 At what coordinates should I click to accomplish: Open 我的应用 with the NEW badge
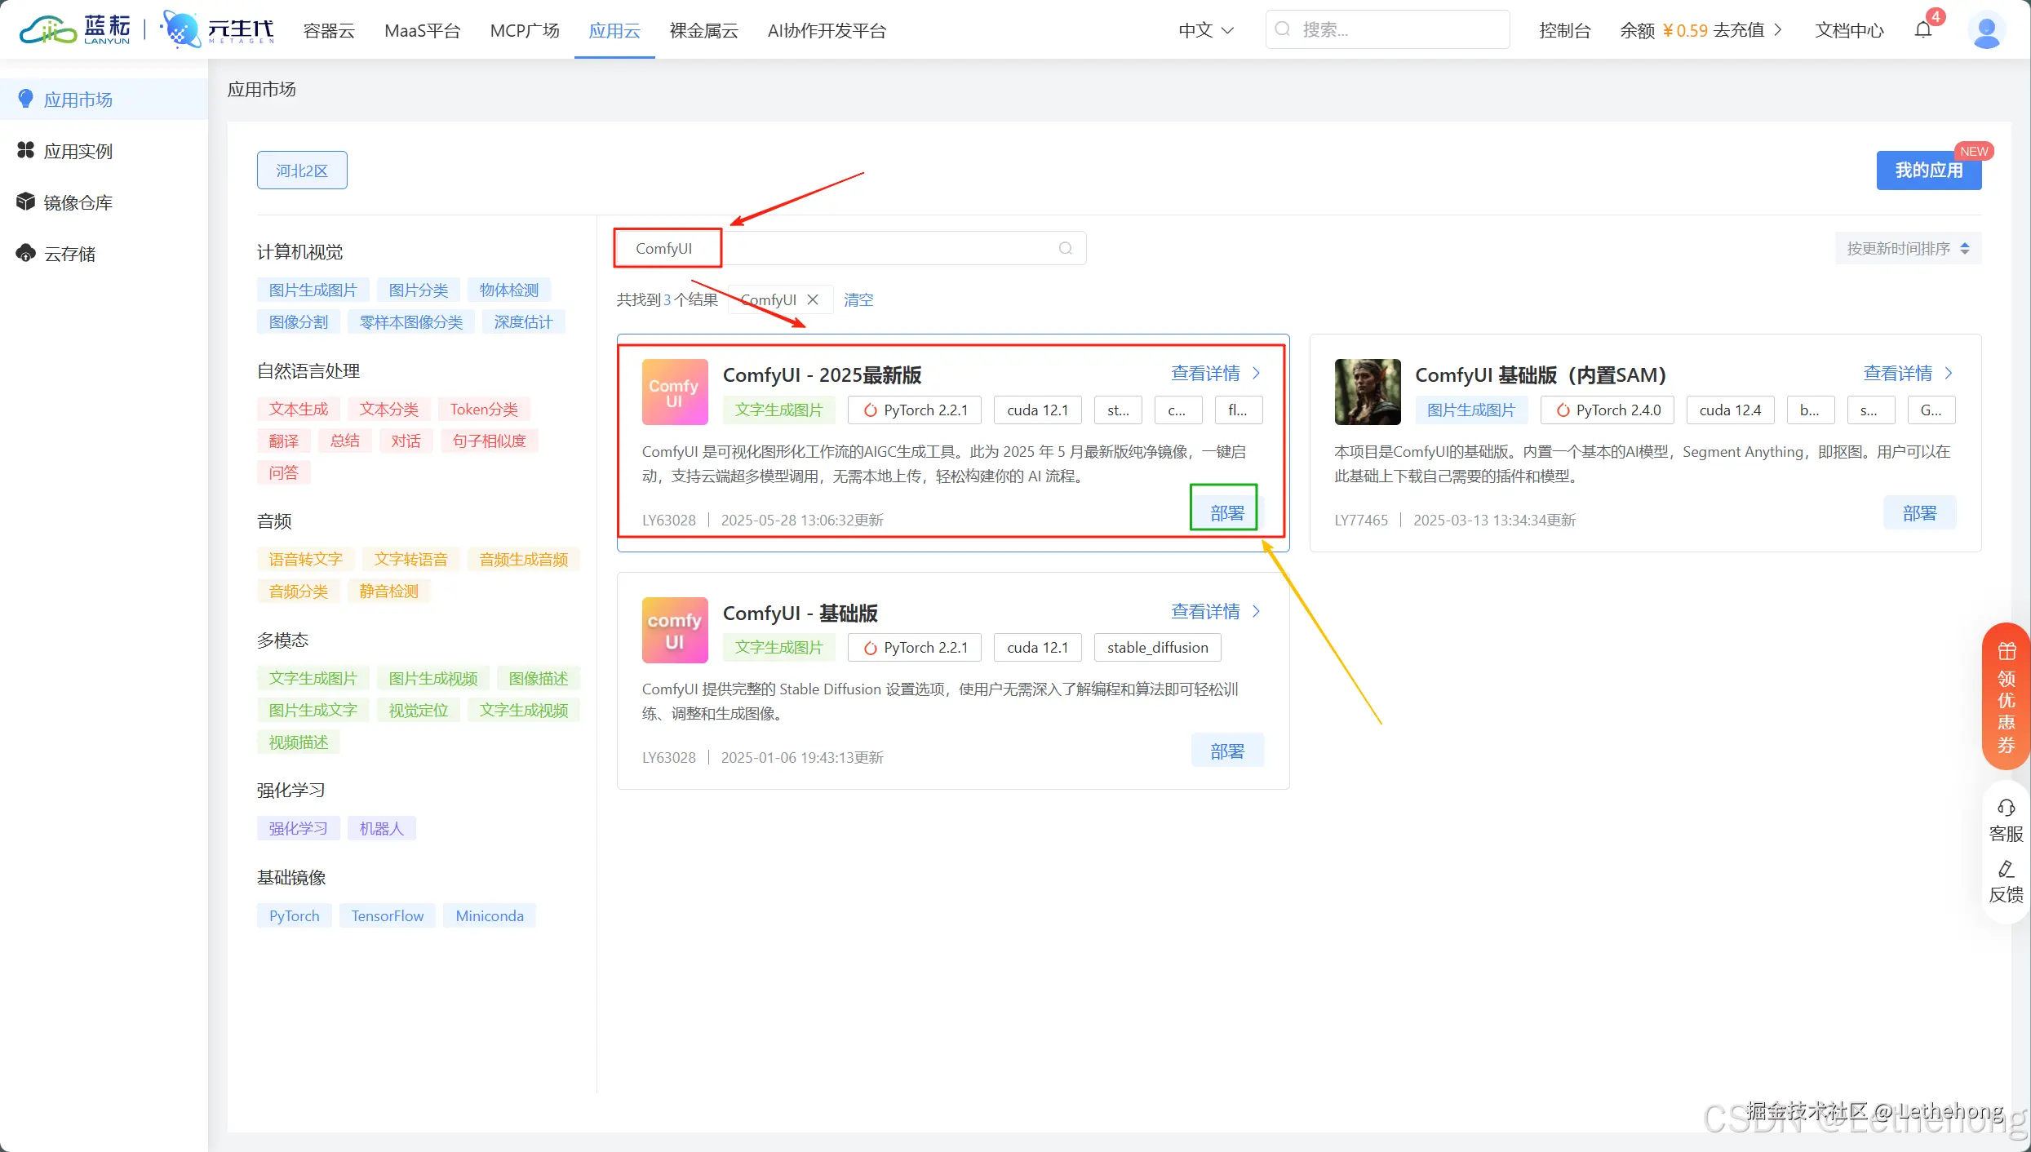tap(1928, 170)
